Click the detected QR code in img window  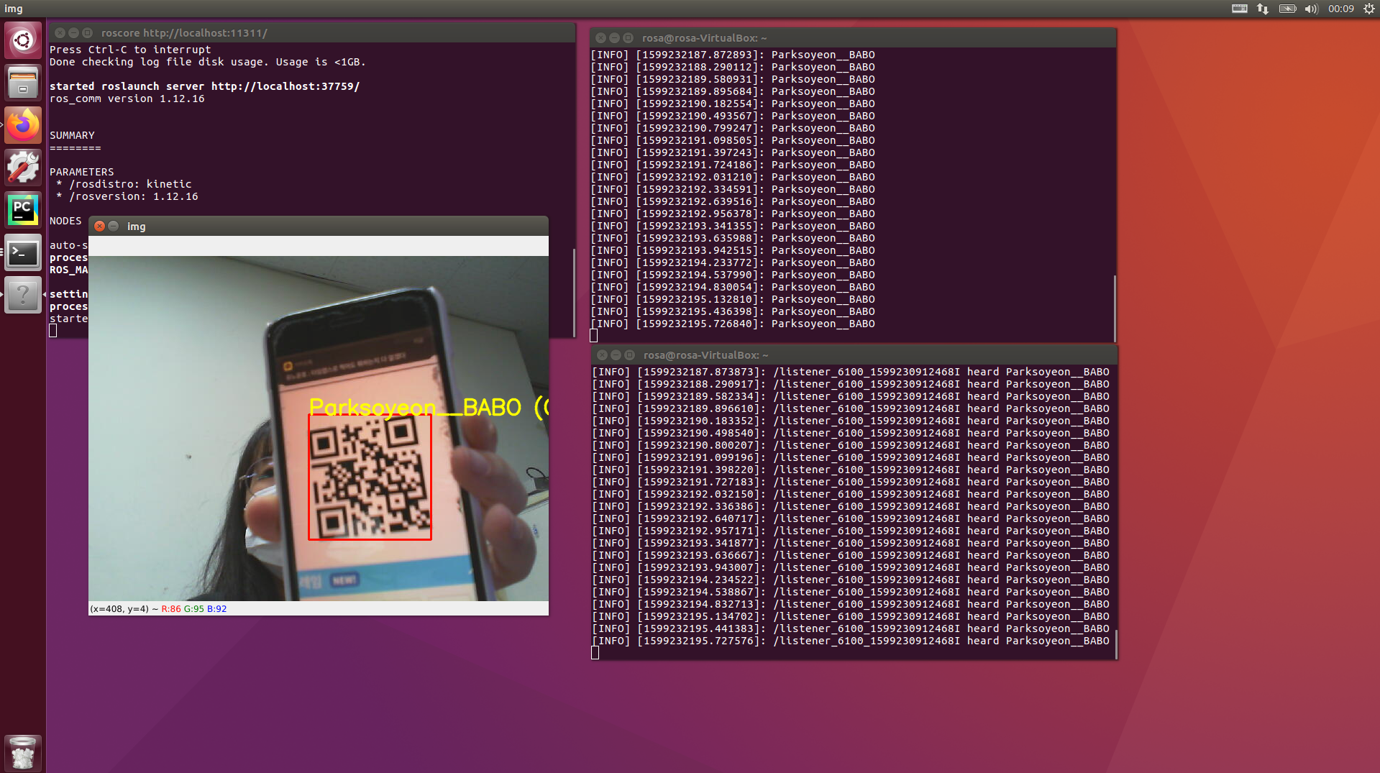pos(370,477)
